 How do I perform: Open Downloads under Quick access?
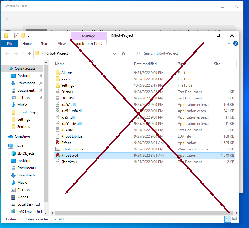point(23,83)
